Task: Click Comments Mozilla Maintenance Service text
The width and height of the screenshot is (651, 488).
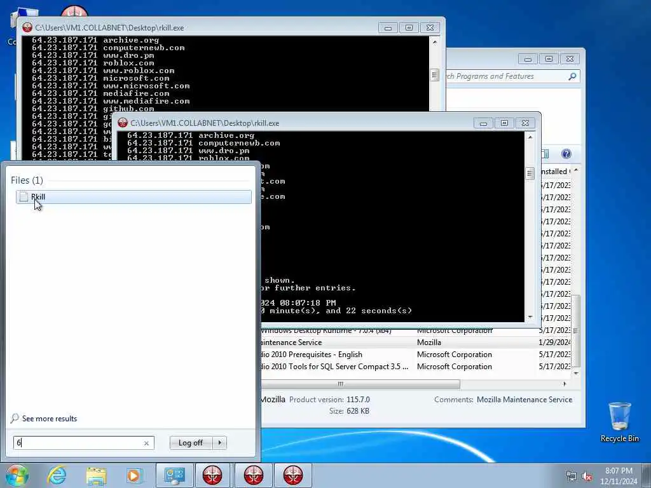Action: coord(504,400)
